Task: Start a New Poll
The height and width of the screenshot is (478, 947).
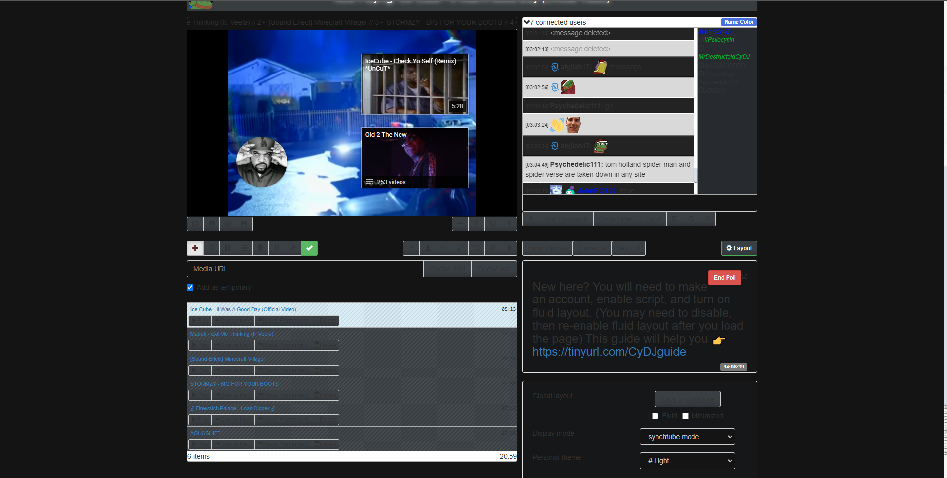Action: 629,248
